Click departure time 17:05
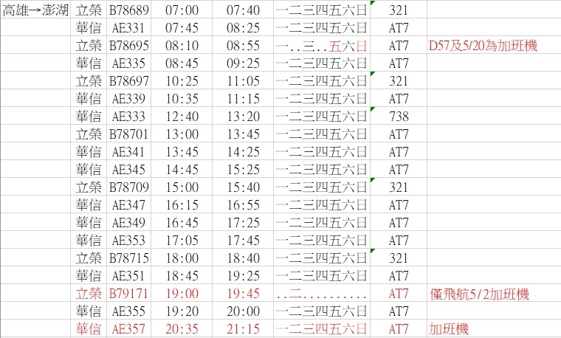 click(182, 241)
